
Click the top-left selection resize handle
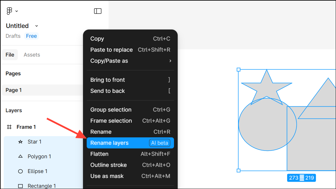point(239,70)
